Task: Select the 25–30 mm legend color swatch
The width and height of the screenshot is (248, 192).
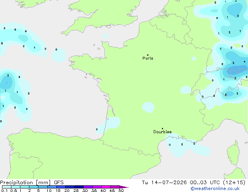Action: click(x=79, y=187)
